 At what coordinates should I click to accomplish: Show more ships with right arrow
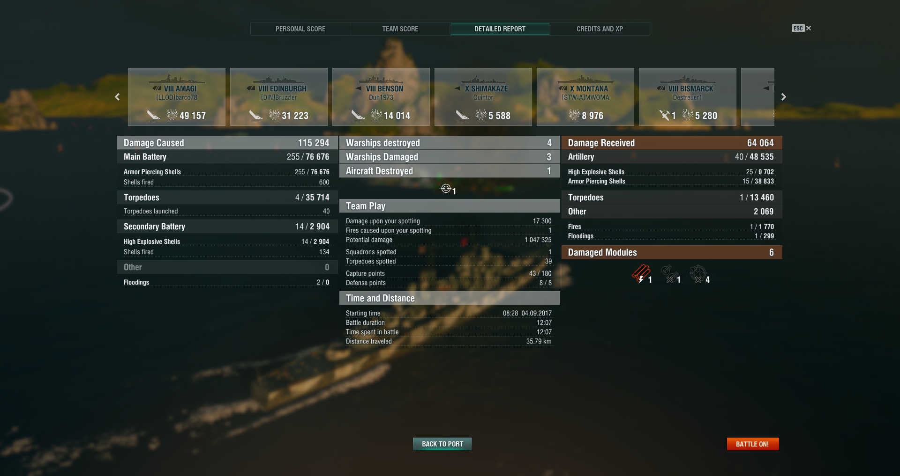click(783, 97)
